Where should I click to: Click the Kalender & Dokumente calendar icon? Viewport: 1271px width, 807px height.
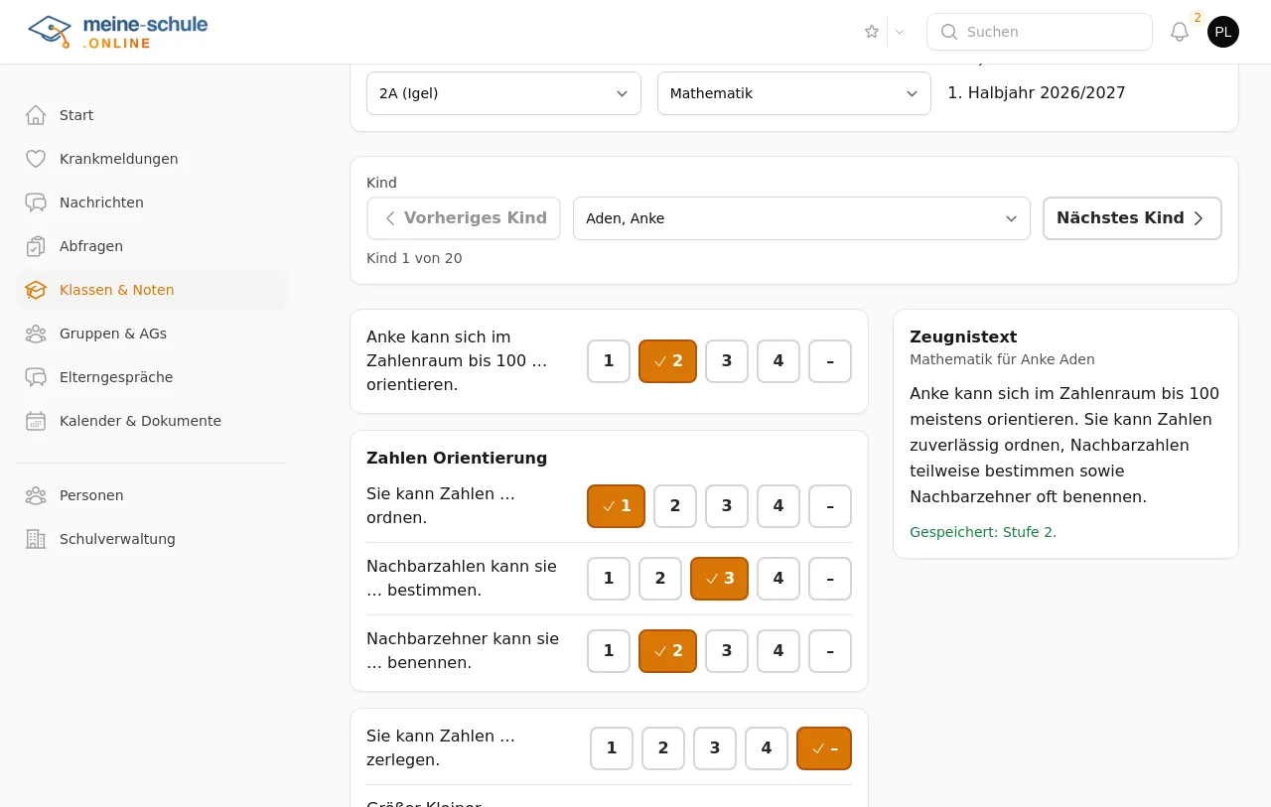36,421
